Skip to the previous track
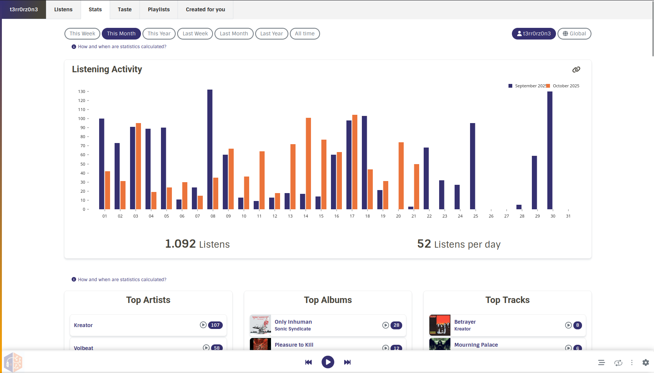 (308, 362)
